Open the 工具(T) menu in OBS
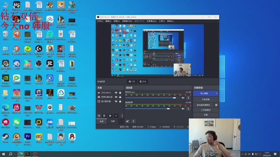Screen dimensions: 280x157 [162, 21]
